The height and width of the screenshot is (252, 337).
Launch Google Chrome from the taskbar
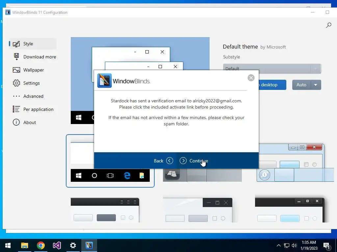pos(40,245)
